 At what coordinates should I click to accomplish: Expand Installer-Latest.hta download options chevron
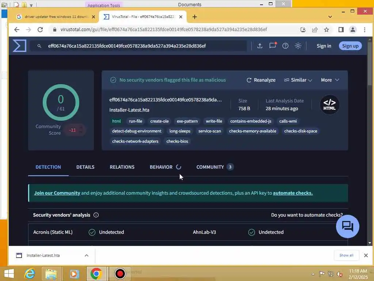click(87, 255)
